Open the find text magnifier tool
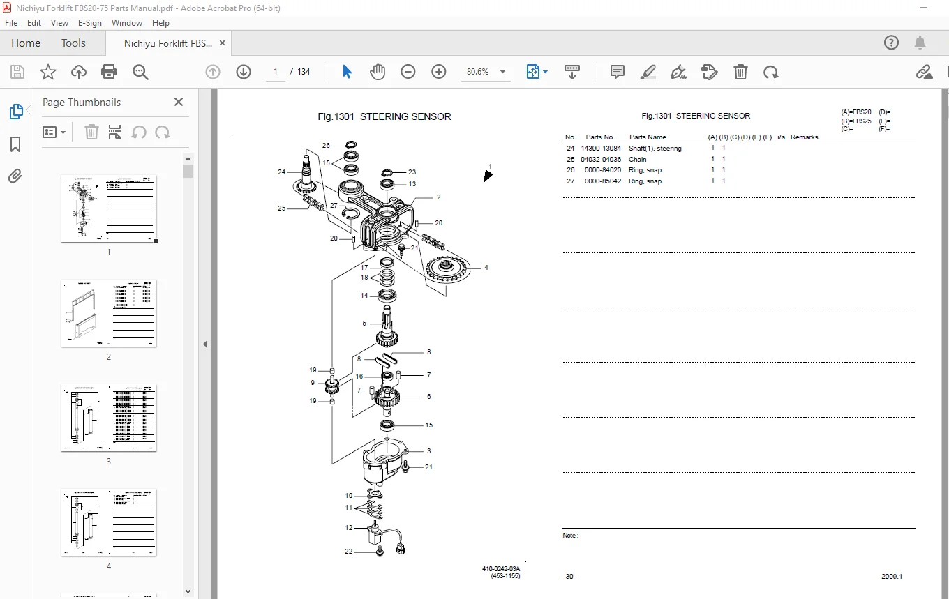949x599 pixels. [x=140, y=72]
